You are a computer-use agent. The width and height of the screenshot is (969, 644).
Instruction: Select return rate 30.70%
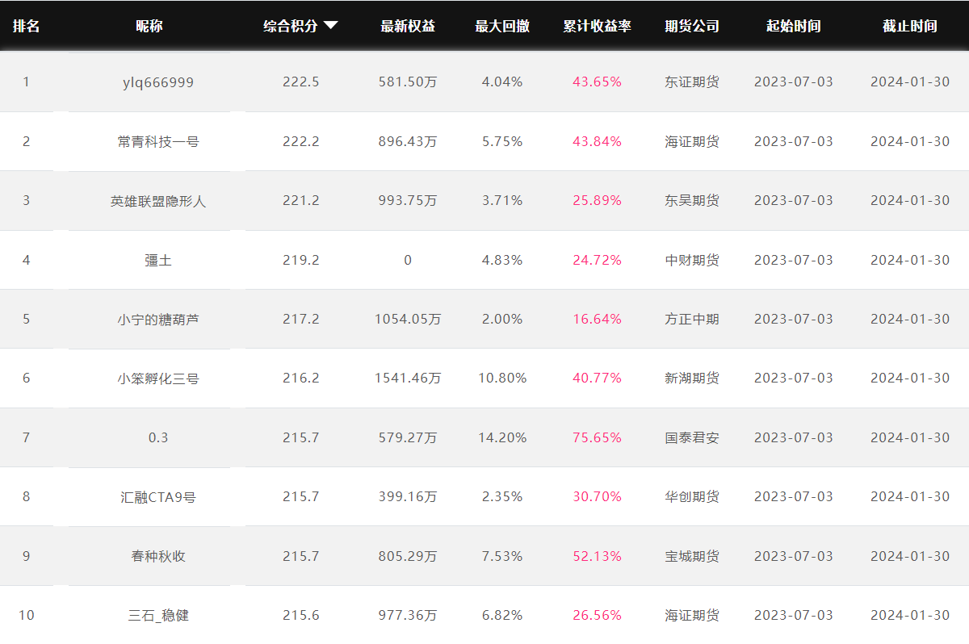coord(598,496)
